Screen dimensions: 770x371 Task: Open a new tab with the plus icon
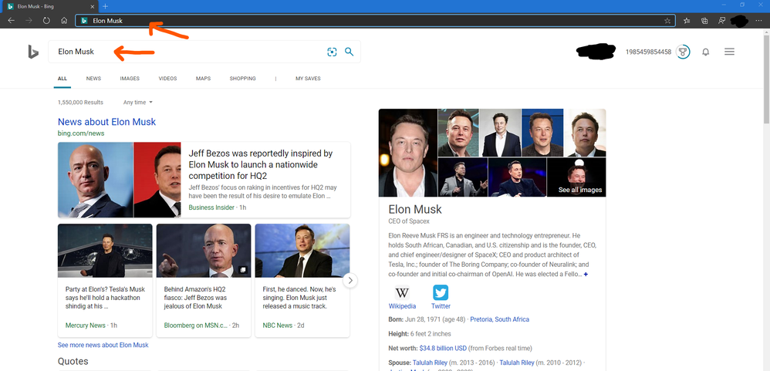[x=105, y=6]
